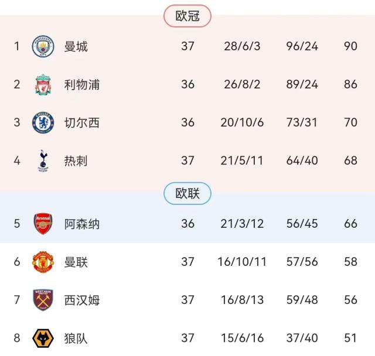
Task: Open team name 狼队
Action: [x=76, y=338]
